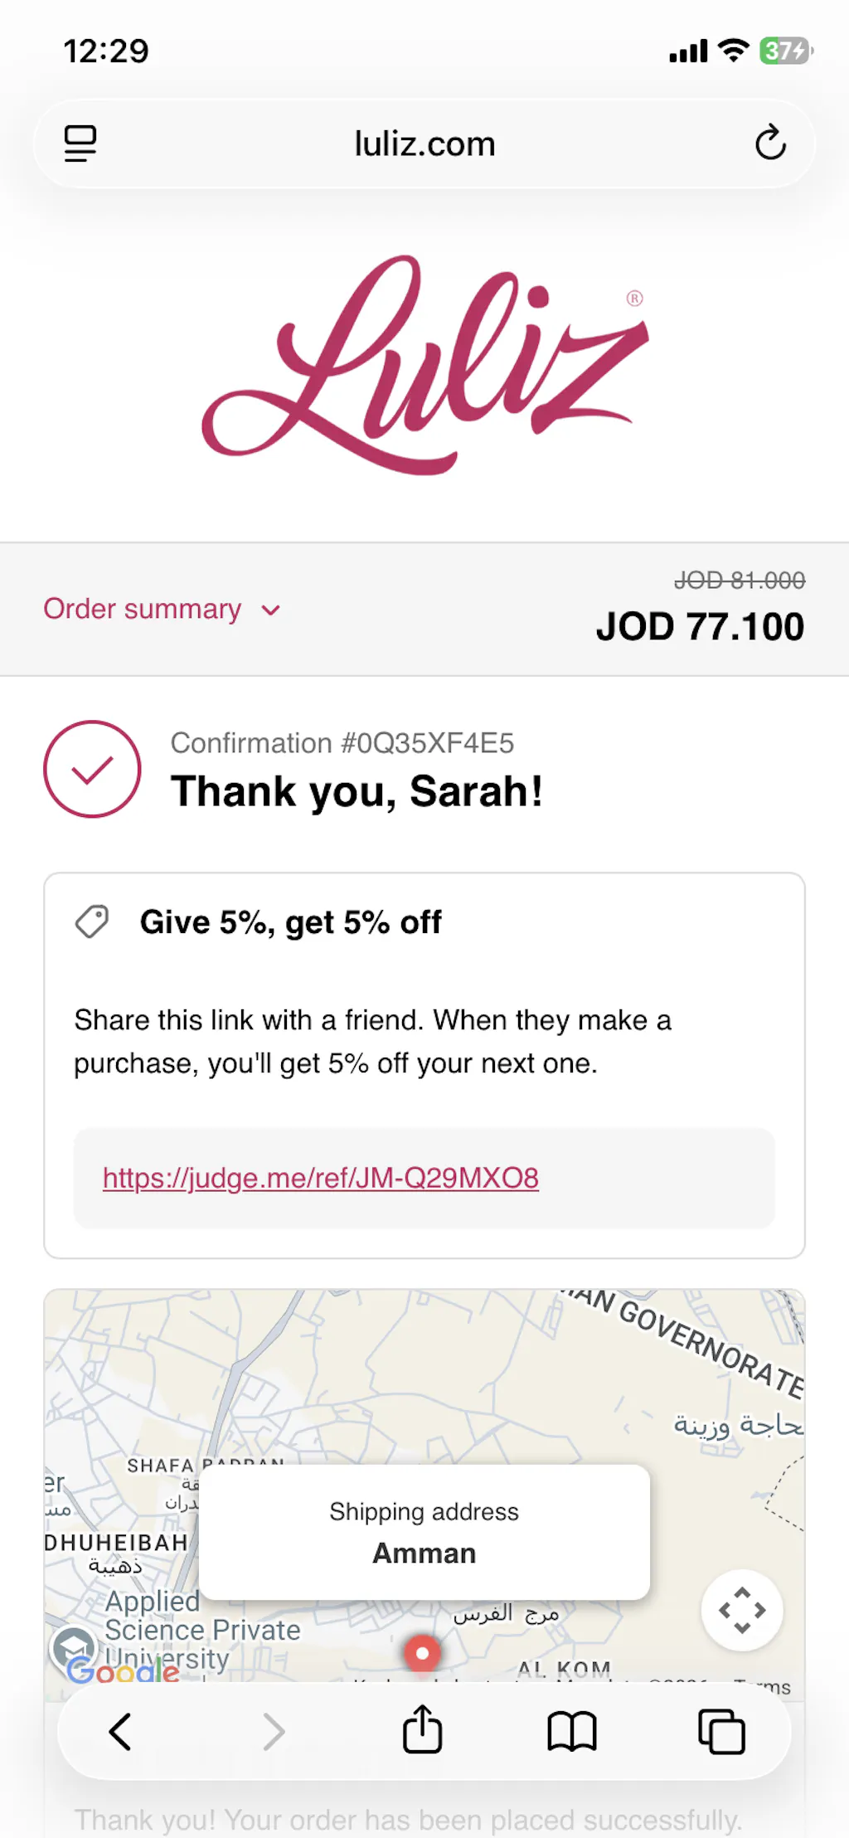The width and height of the screenshot is (849, 1838).
Task: Go back to the previous page
Action: click(x=120, y=1732)
